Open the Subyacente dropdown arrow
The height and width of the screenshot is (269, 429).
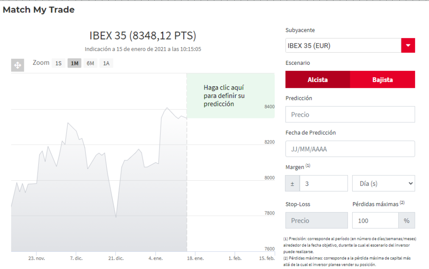coord(408,46)
